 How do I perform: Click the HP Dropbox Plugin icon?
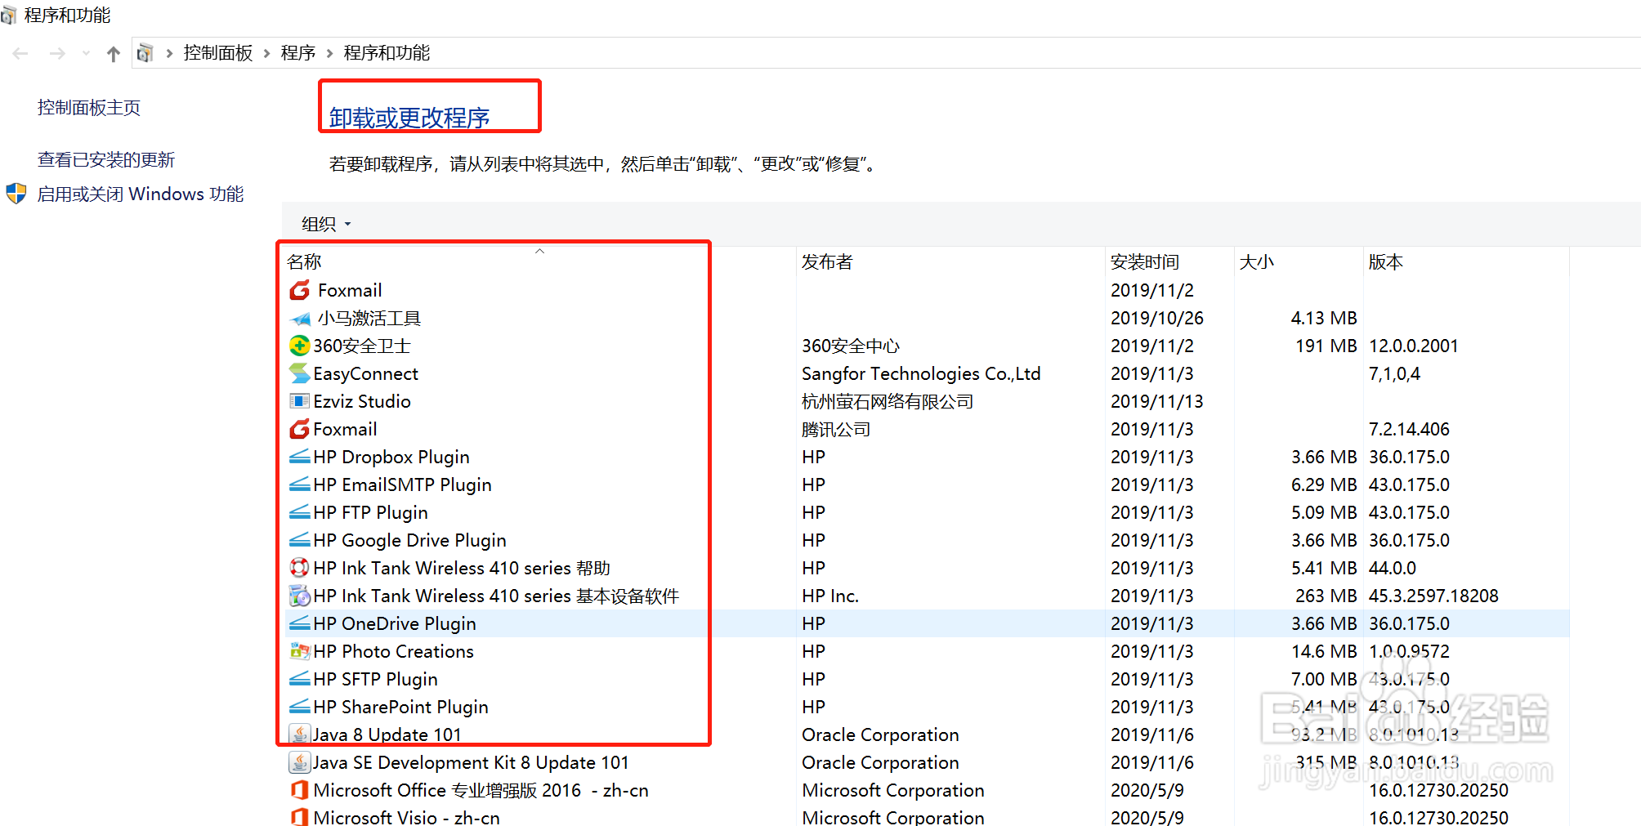click(299, 457)
